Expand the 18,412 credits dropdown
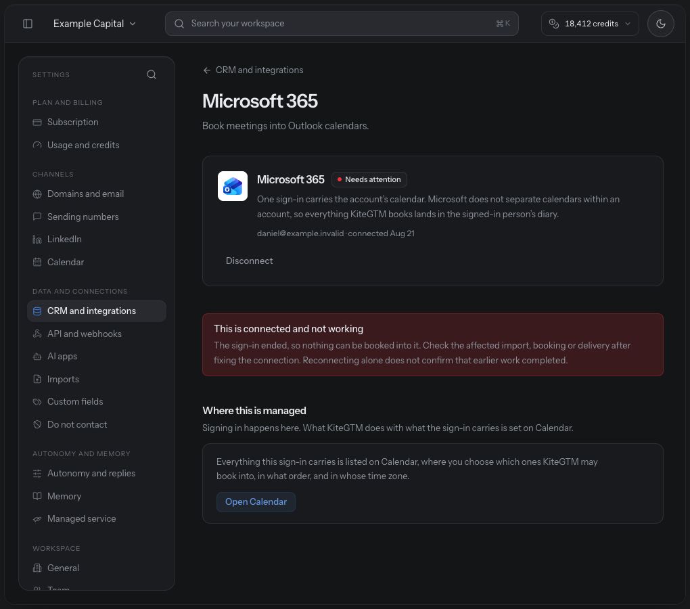Image resolution: width=690 pixels, height=609 pixels. 590,24
